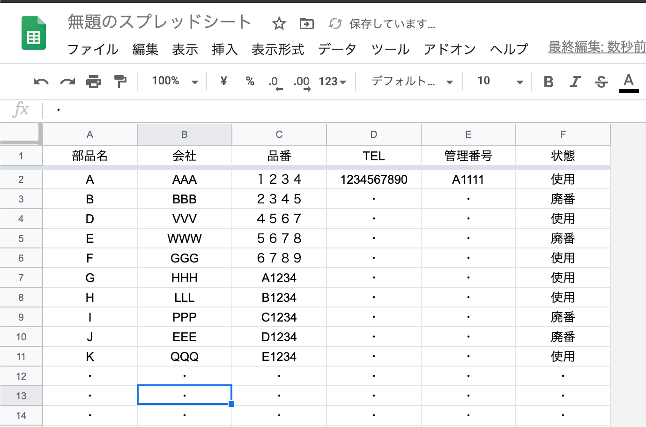
Task: Click the move to folder icon
Action: [306, 23]
